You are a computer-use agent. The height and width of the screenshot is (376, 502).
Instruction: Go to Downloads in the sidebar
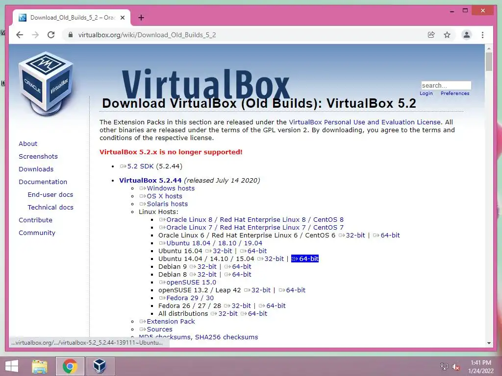pos(36,169)
